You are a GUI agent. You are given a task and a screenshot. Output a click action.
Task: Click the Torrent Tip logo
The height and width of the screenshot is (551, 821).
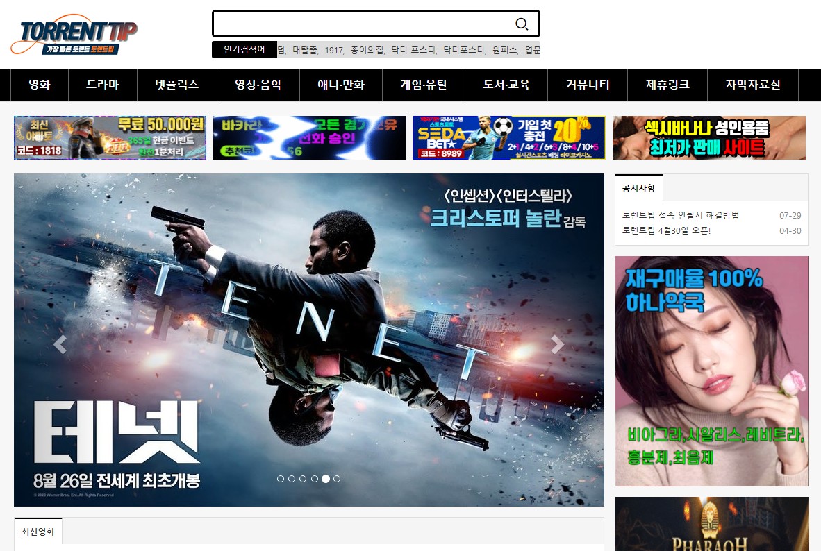point(74,35)
